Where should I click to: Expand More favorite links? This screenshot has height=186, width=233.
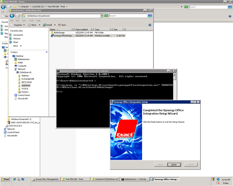click(x=17, y=46)
